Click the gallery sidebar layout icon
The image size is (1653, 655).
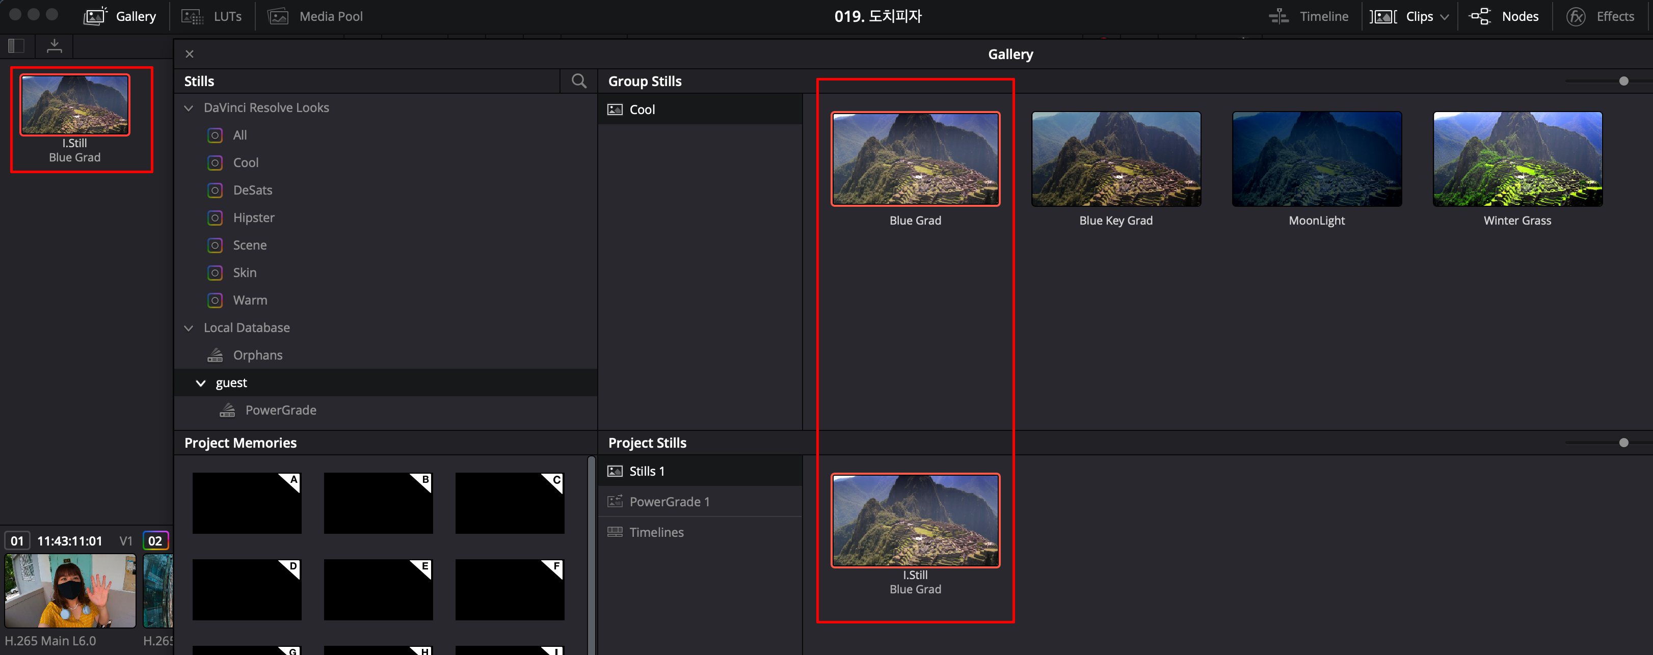click(16, 45)
